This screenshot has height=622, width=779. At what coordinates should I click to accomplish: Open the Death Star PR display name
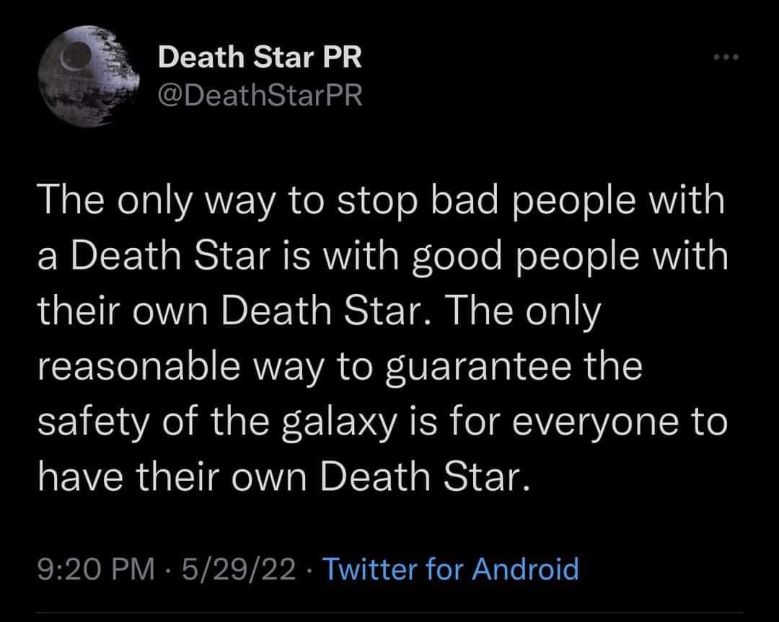(x=260, y=58)
